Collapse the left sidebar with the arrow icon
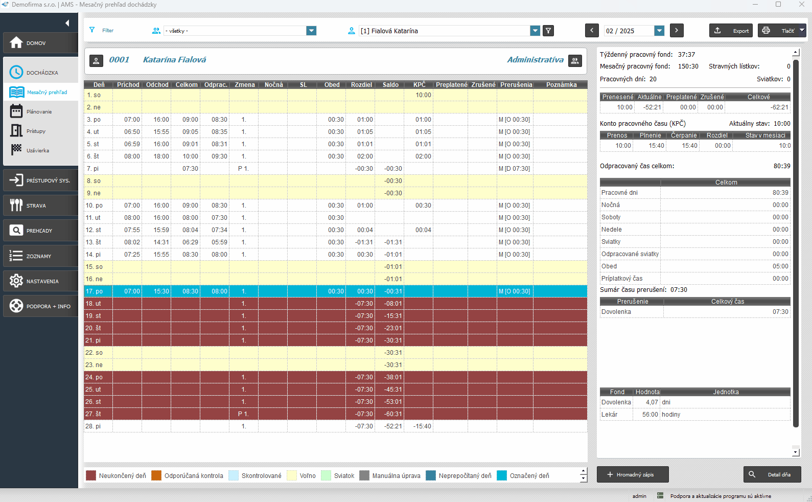Viewport: 812px width, 502px height. point(67,23)
